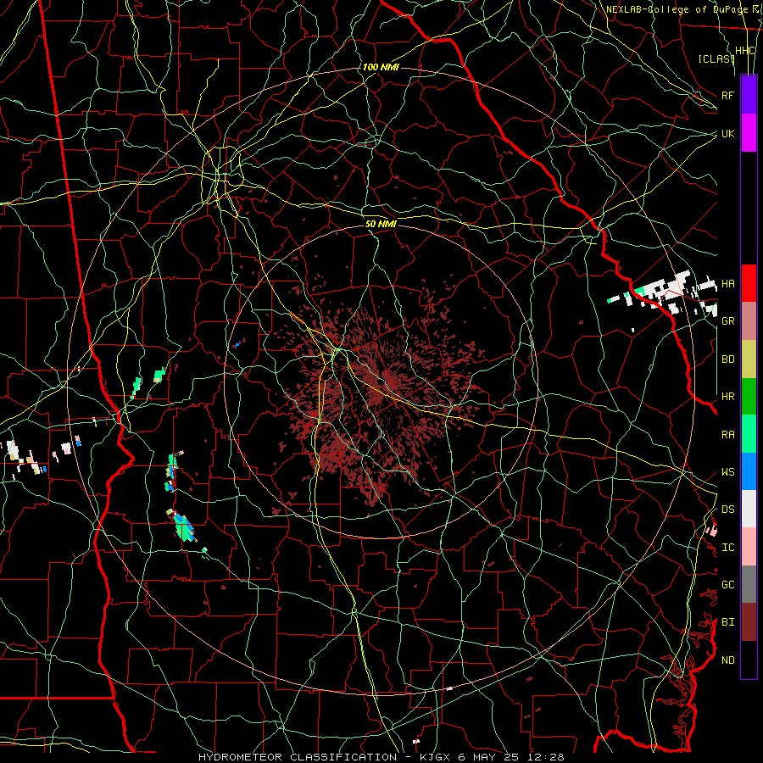Click the 'HA' legend label
The height and width of the screenshot is (763, 763).
tap(727, 283)
